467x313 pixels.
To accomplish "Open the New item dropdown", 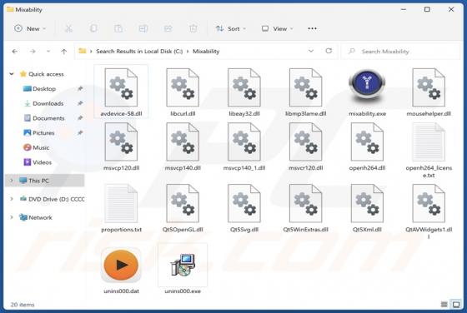I will point(30,28).
